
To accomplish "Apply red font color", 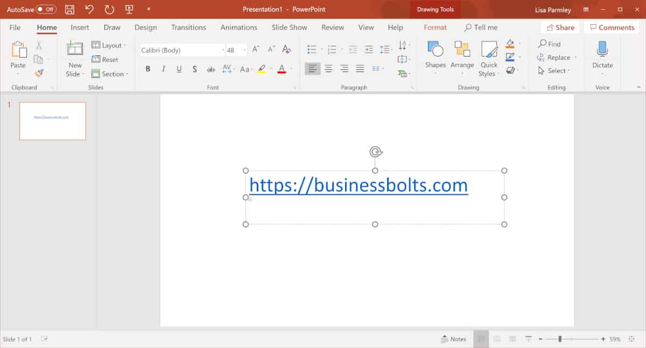I will coord(281,69).
